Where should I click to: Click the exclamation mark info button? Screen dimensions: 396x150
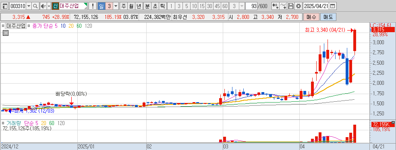[93, 6]
